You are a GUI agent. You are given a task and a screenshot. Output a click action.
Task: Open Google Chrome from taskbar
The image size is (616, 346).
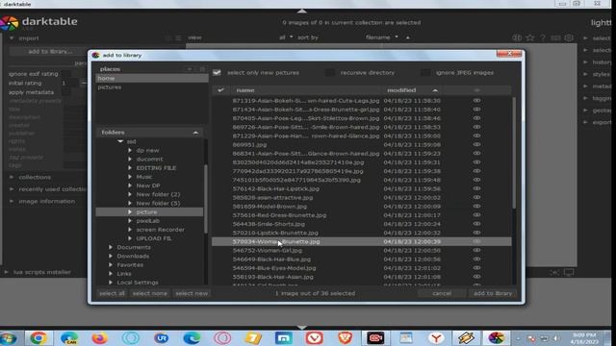click(38, 337)
